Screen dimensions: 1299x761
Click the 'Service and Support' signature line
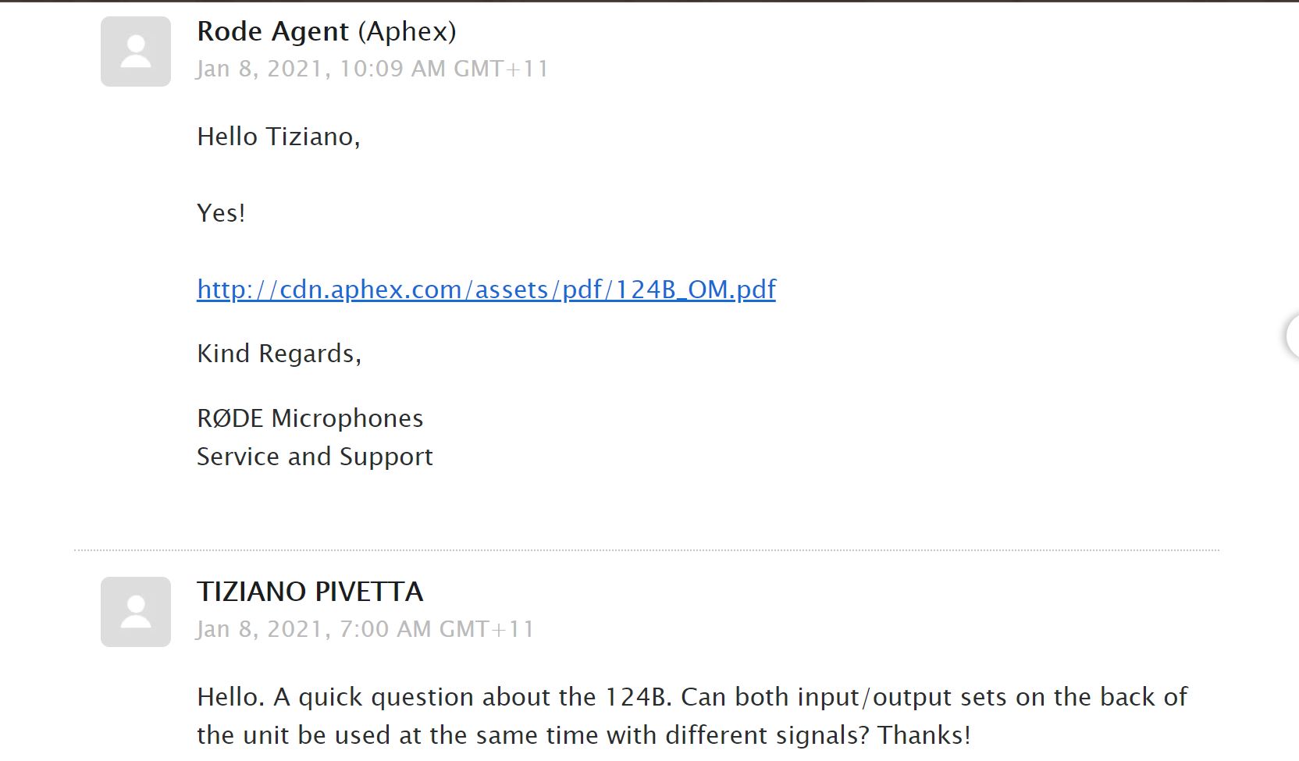(x=315, y=457)
